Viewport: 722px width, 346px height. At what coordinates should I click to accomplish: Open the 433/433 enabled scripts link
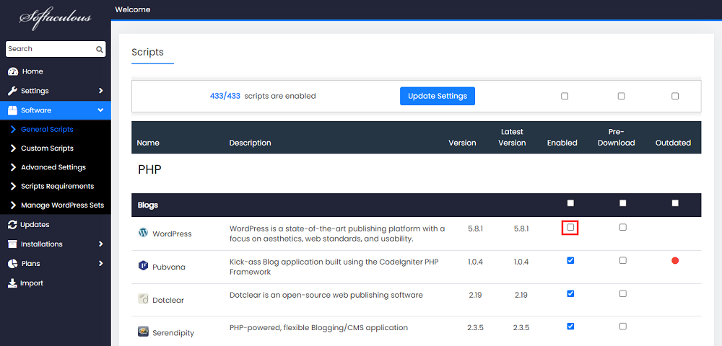(x=225, y=96)
